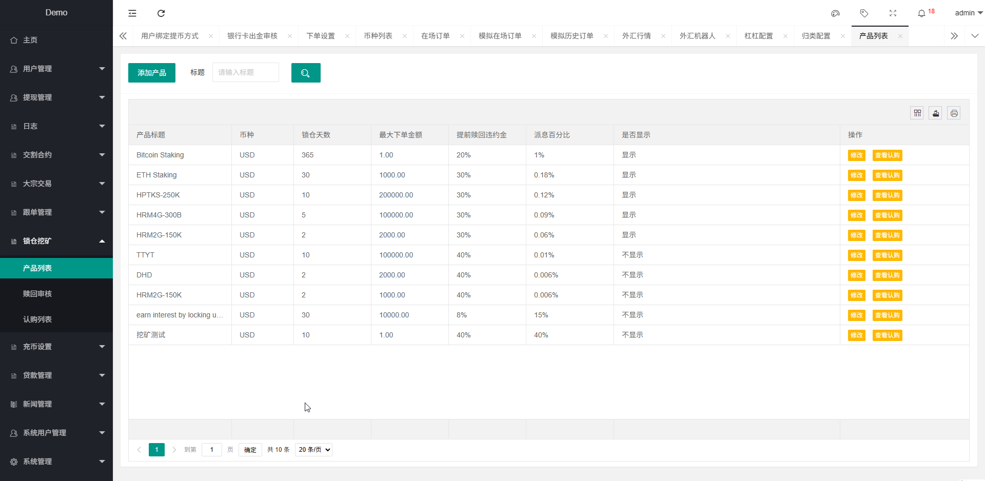Click the magnifier search button

[306, 73]
